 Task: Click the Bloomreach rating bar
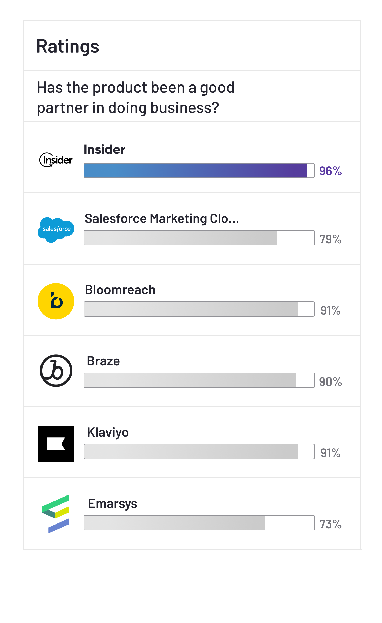pyautogui.click(x=199, y=309)
